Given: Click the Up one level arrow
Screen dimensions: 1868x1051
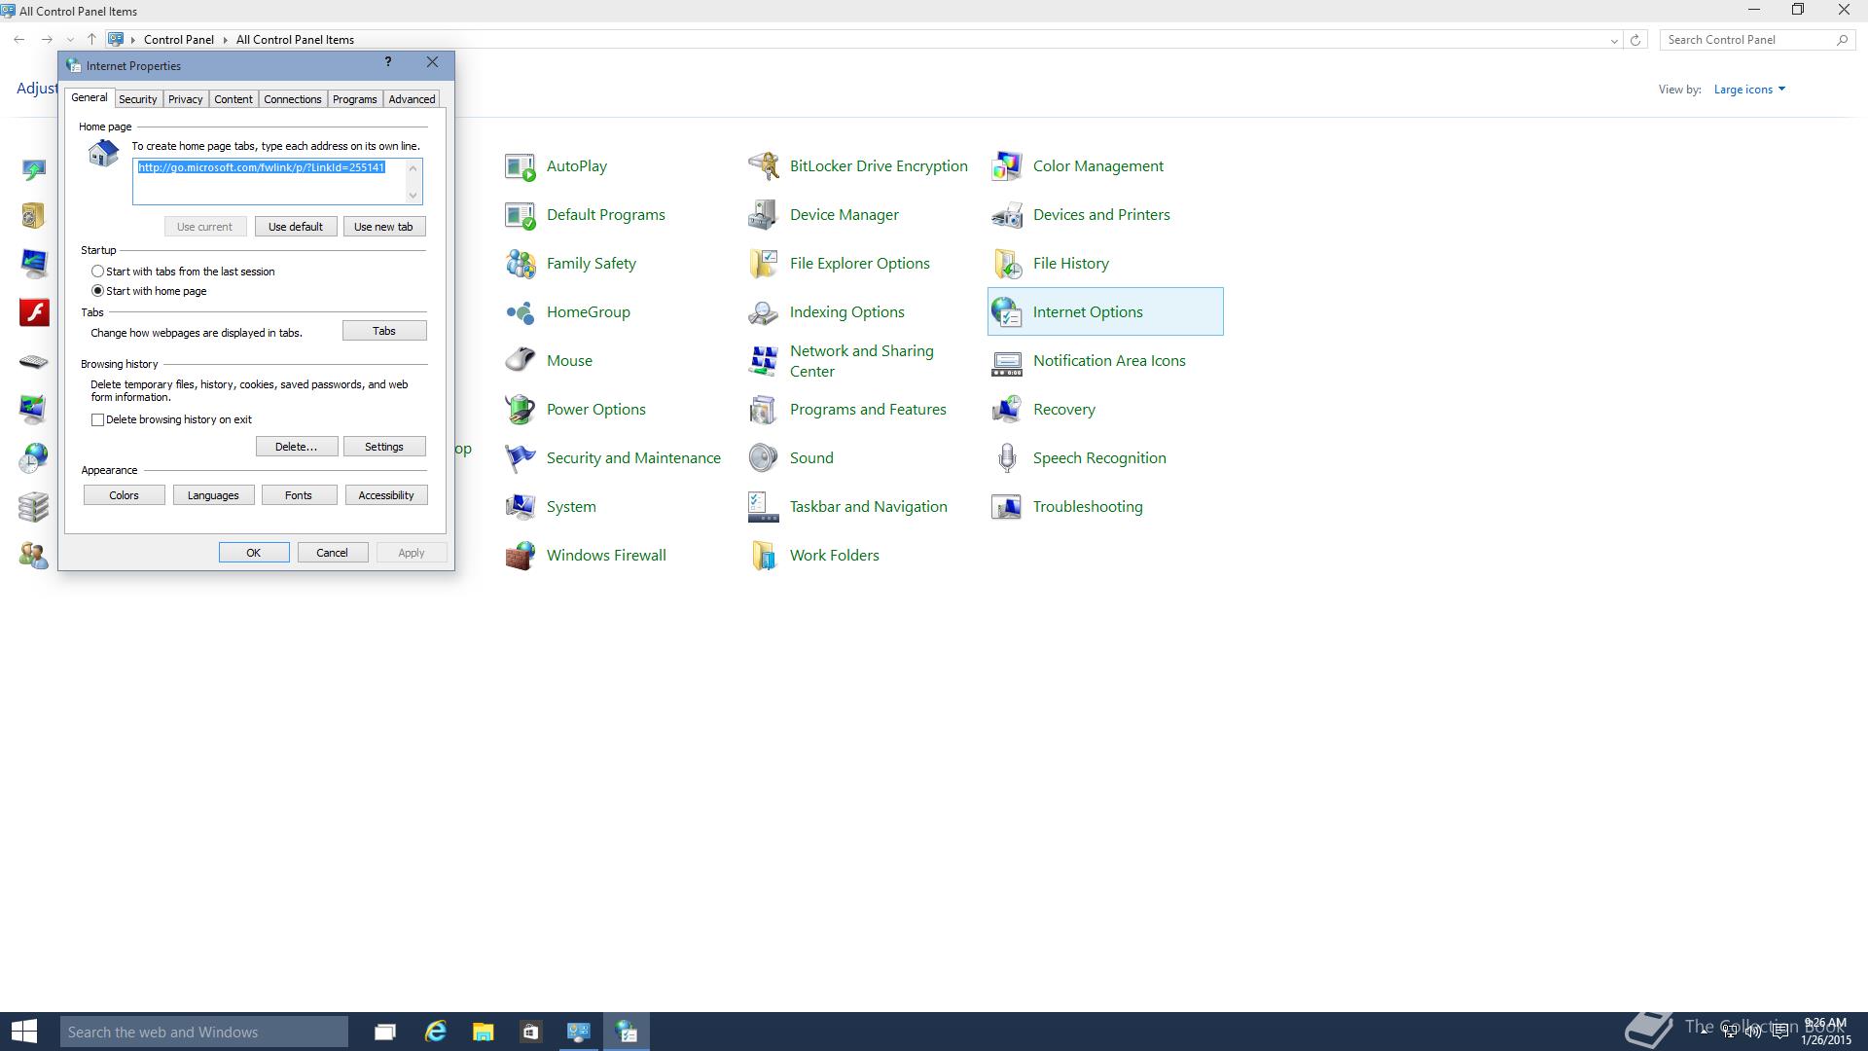Looking at the screenshot, I should point(91,40).
